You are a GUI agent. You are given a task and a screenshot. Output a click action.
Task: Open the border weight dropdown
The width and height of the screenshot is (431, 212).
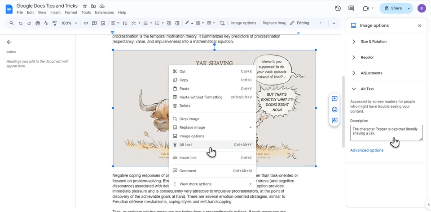pos(200,23)
